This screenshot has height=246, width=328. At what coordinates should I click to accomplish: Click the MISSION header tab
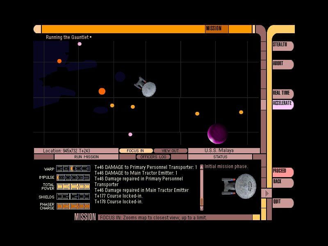point(216,29)
